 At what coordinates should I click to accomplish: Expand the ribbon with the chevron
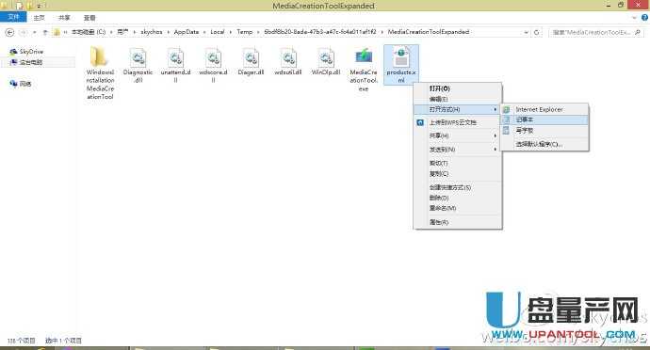point(634,17)
